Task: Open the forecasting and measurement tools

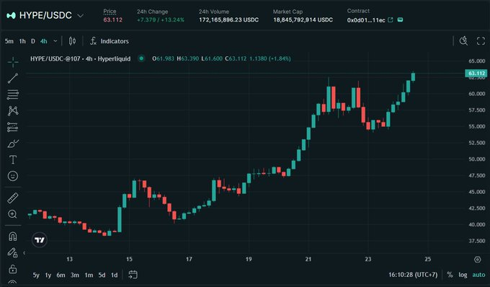Action: coord(13,127)
